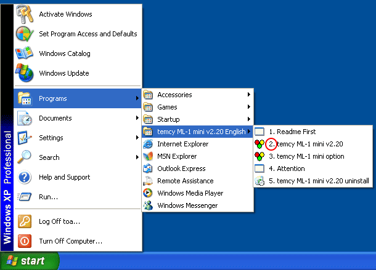Viewport: 376px width, 270px height.
Task: Launch 2. temcy ML-1 mini v2.20
Action: (x=313, y=144)
